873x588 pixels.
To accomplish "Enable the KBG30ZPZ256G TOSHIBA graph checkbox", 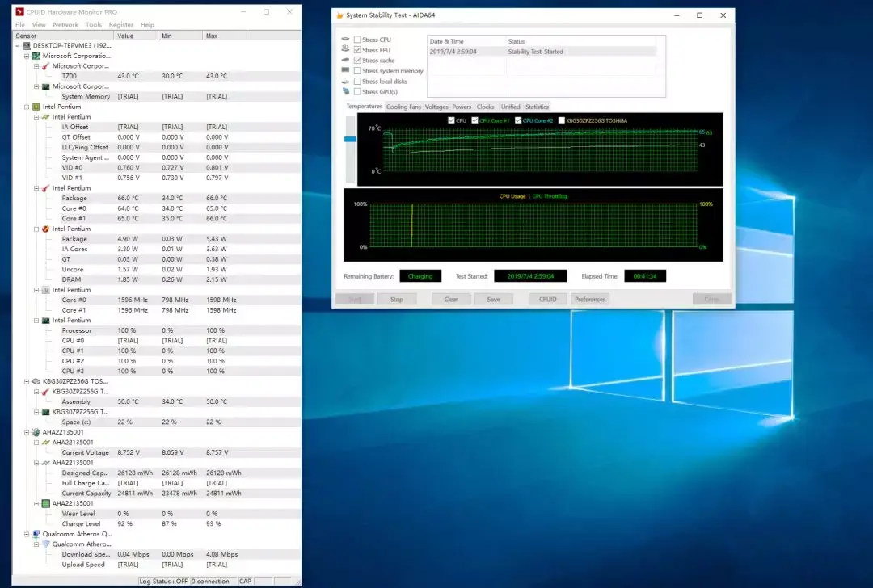I will click(x=561, y=120).
